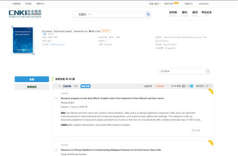This screenshot has height=156, width=238.
Task: Open the 主题词 search field dropdown
Action: click(84, 14)
